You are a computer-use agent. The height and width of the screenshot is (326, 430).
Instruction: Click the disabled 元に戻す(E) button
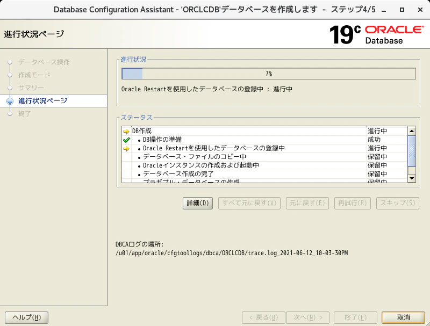(307, 203)
